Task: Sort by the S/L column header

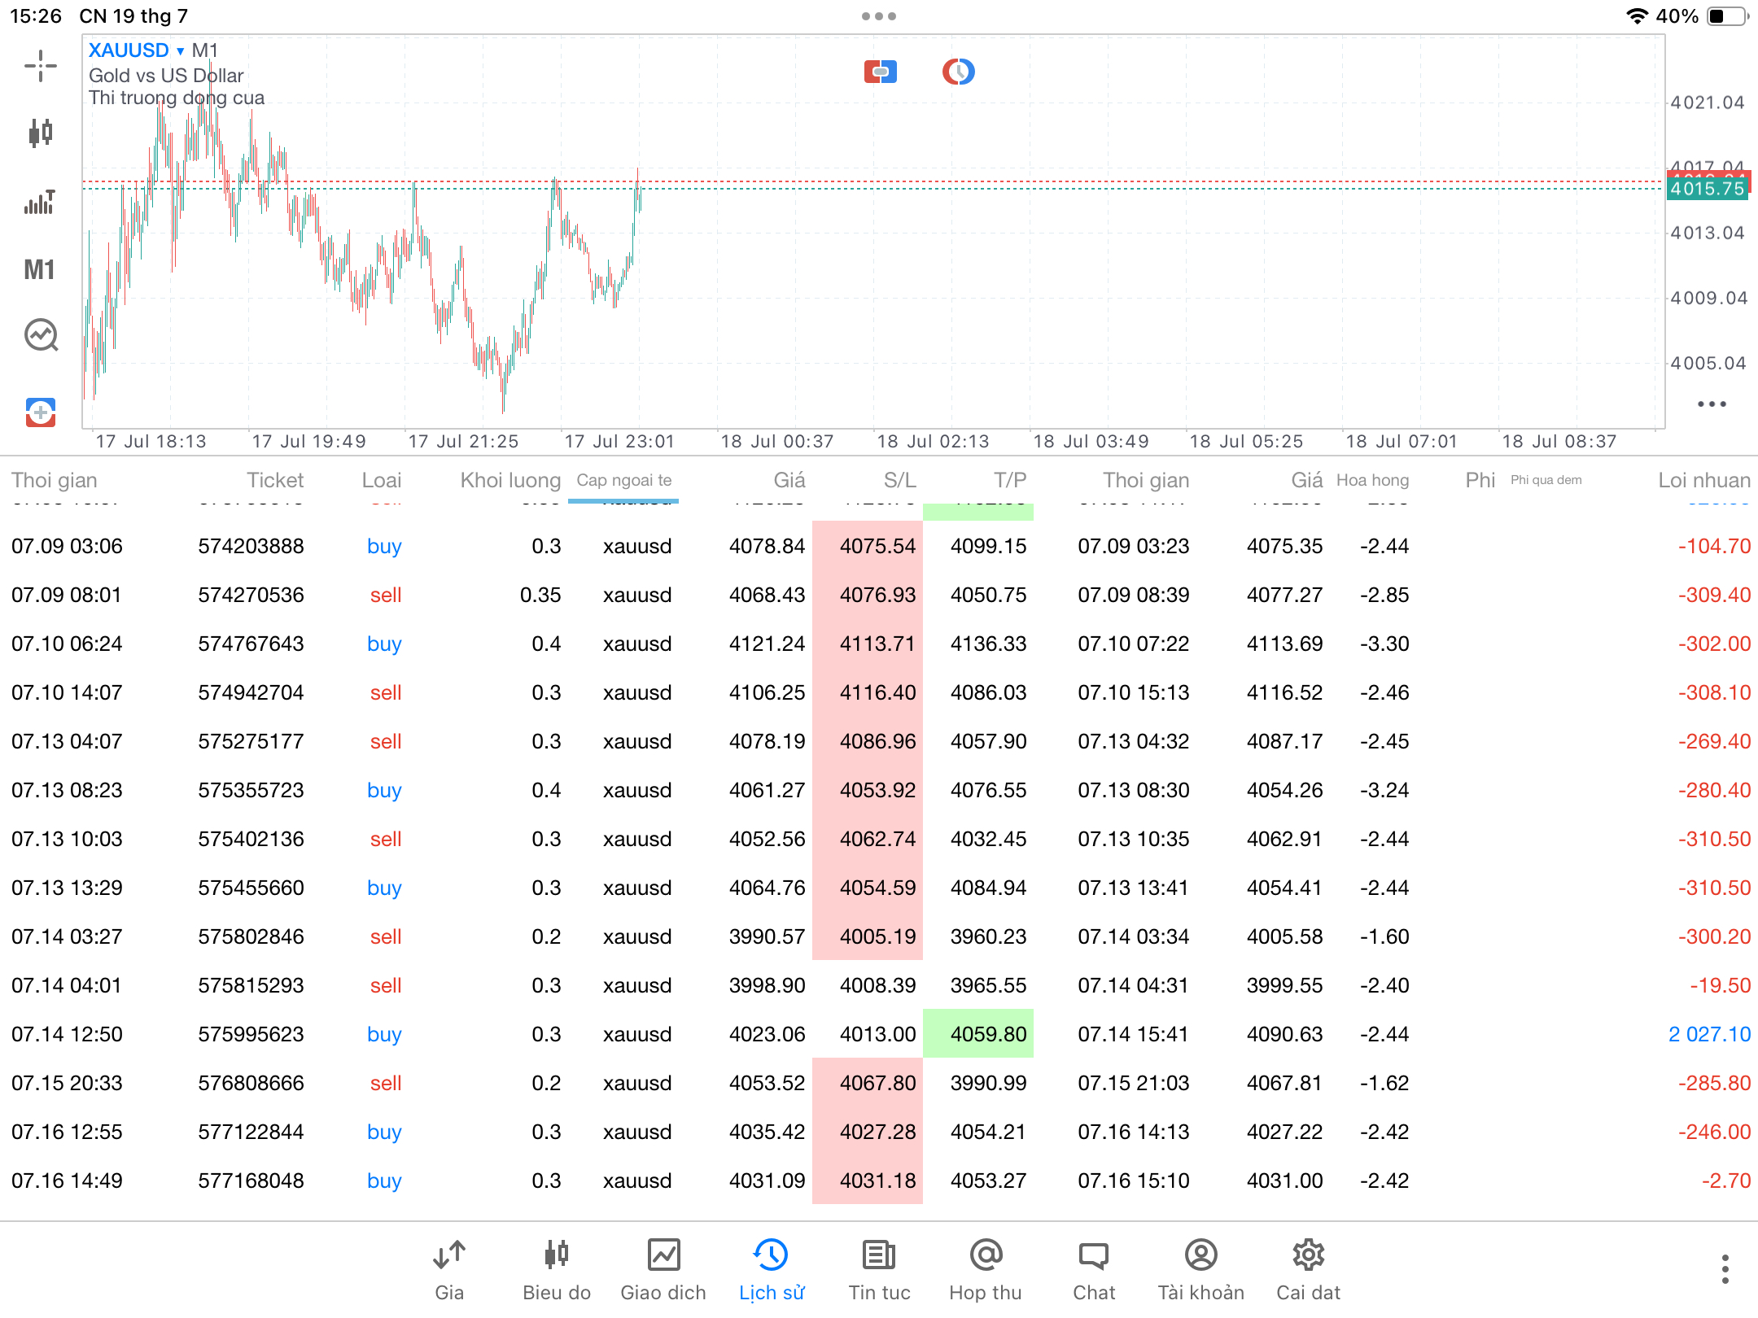Action: coord(899,480)
